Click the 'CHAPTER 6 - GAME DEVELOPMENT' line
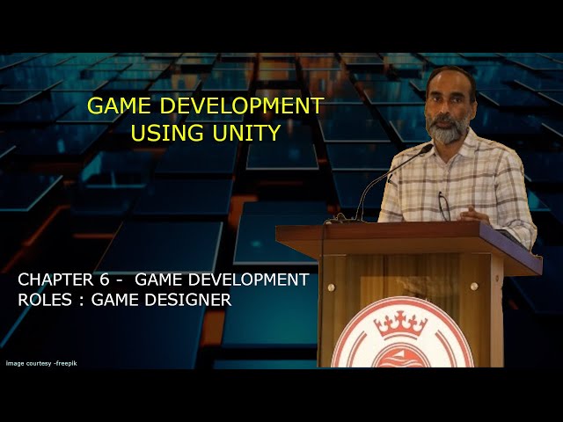Screen dimensions: 563x422 [x=164, y=280]
